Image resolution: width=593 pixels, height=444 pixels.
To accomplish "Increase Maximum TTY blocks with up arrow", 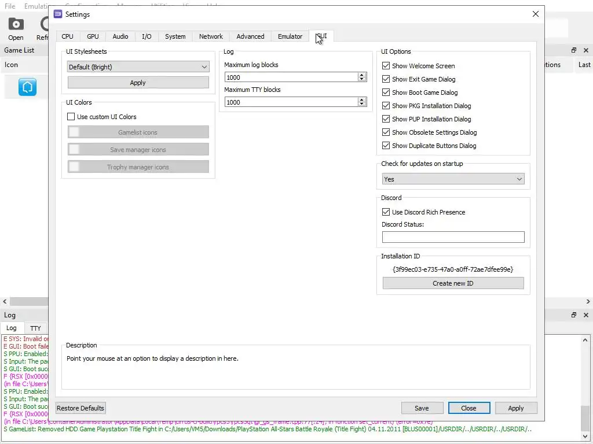I will point(362,99).
